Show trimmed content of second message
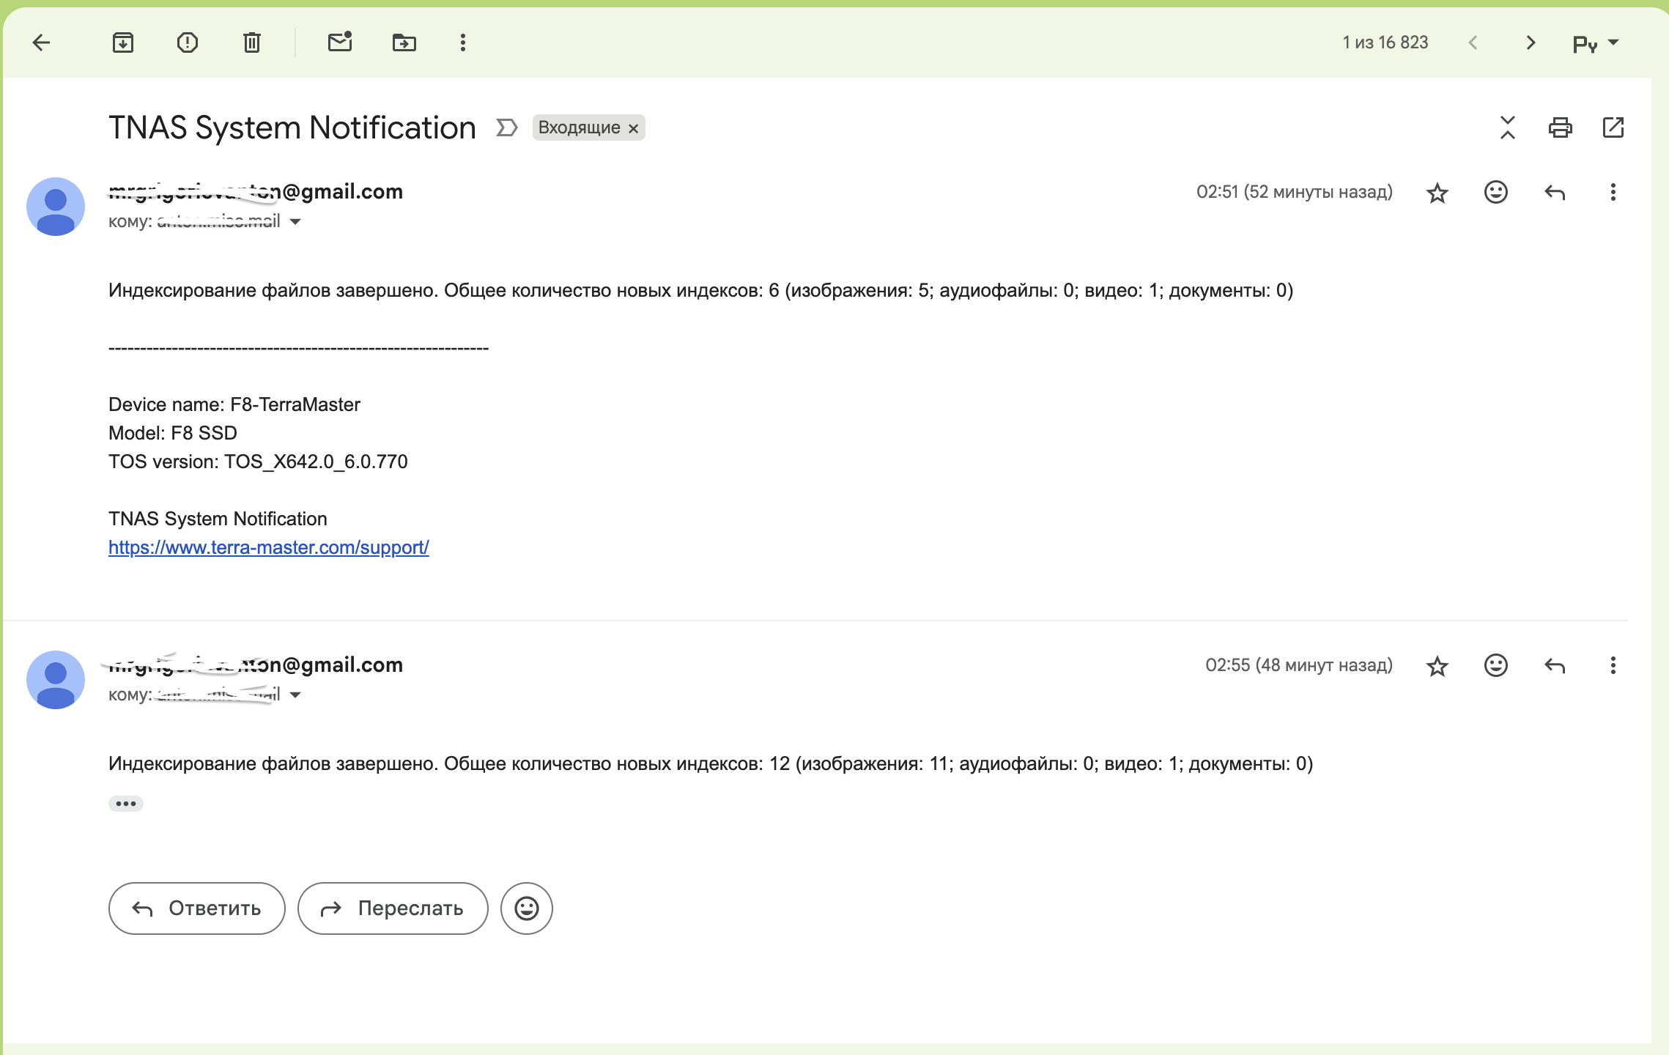The image size is (1669, 1055). tap(126, 804)
